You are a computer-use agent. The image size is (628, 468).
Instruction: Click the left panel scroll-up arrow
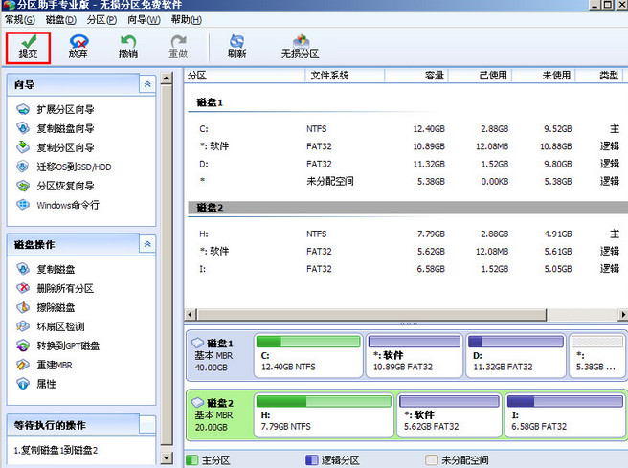coord(167,78)
